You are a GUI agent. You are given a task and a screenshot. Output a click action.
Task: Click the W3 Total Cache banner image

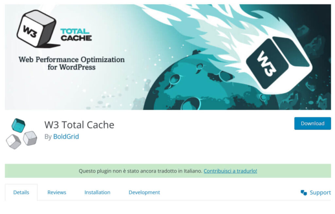[168, 57]
